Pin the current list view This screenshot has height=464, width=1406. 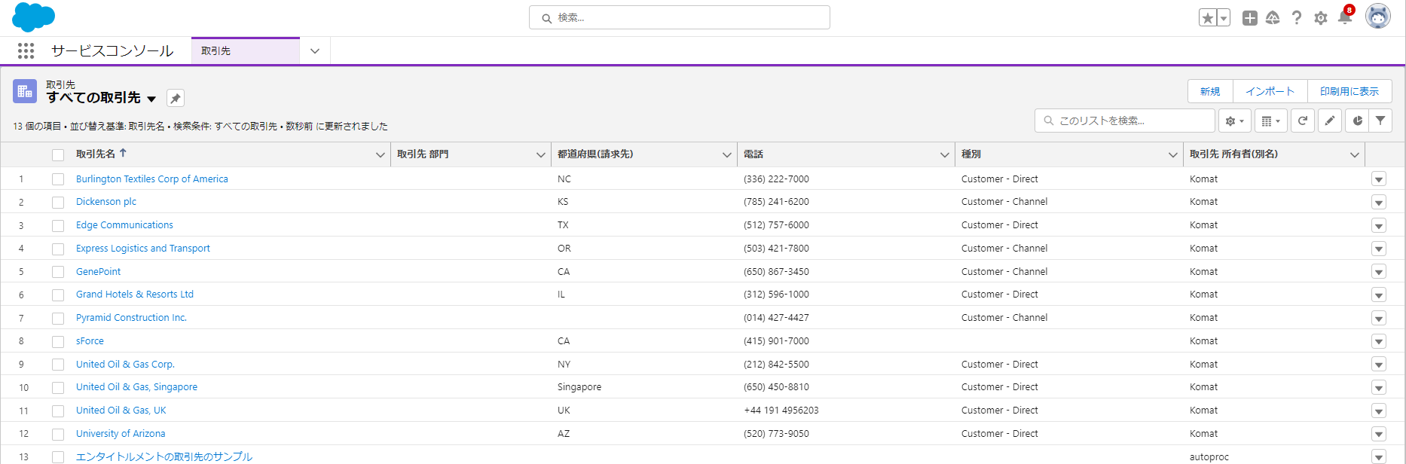click(x=176, y=98)
